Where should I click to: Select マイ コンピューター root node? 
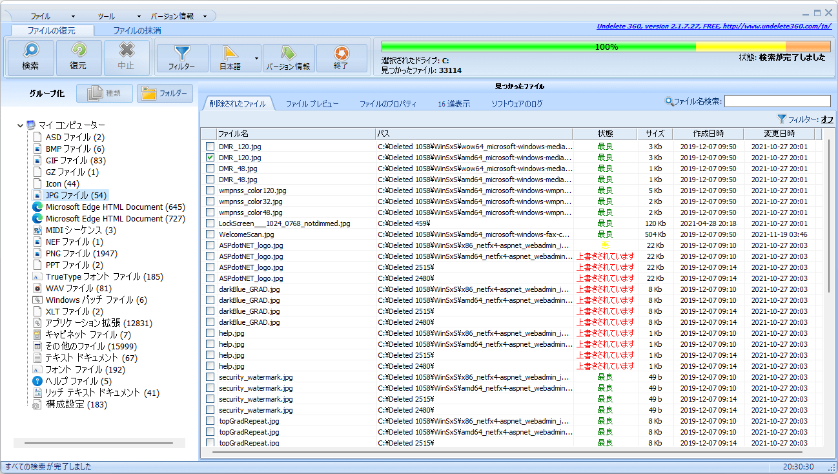coord(71,125)
